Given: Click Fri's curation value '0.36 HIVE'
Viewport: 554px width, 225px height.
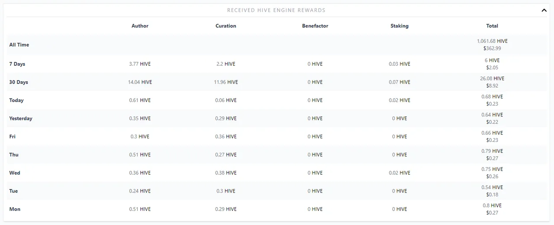Looking at the screenshot, I should tap(226, 137).
